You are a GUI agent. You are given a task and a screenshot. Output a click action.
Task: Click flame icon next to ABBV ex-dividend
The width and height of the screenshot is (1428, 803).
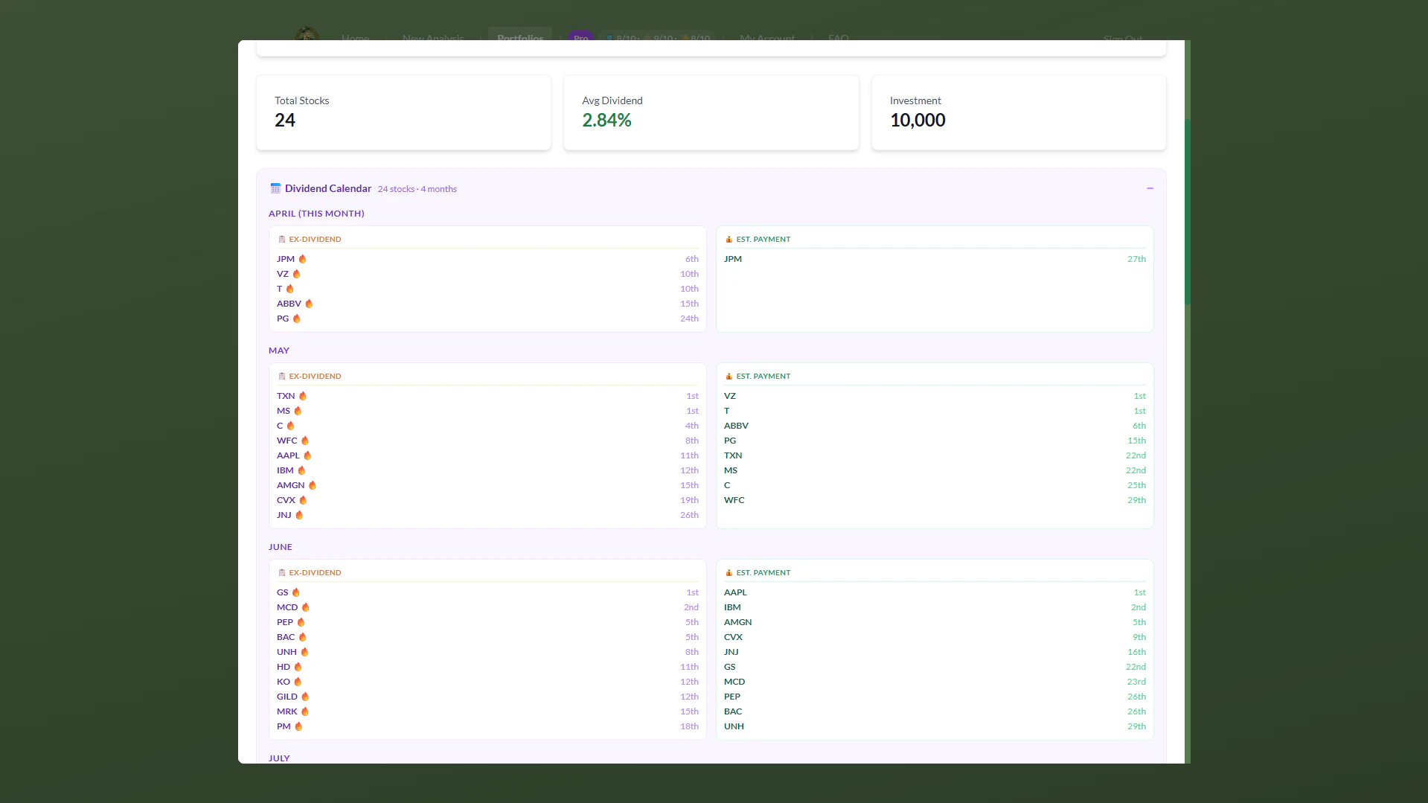pos(309,304)
